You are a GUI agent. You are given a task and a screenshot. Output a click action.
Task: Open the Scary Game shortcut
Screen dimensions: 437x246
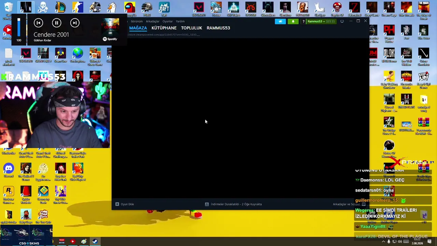[372, 10]
